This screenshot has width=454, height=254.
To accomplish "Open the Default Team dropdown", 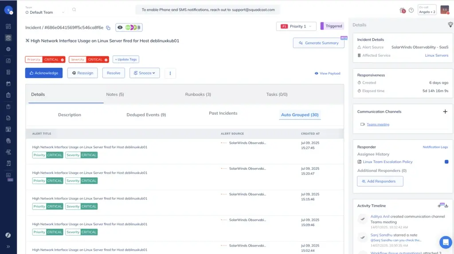I will tap(45, 12).
